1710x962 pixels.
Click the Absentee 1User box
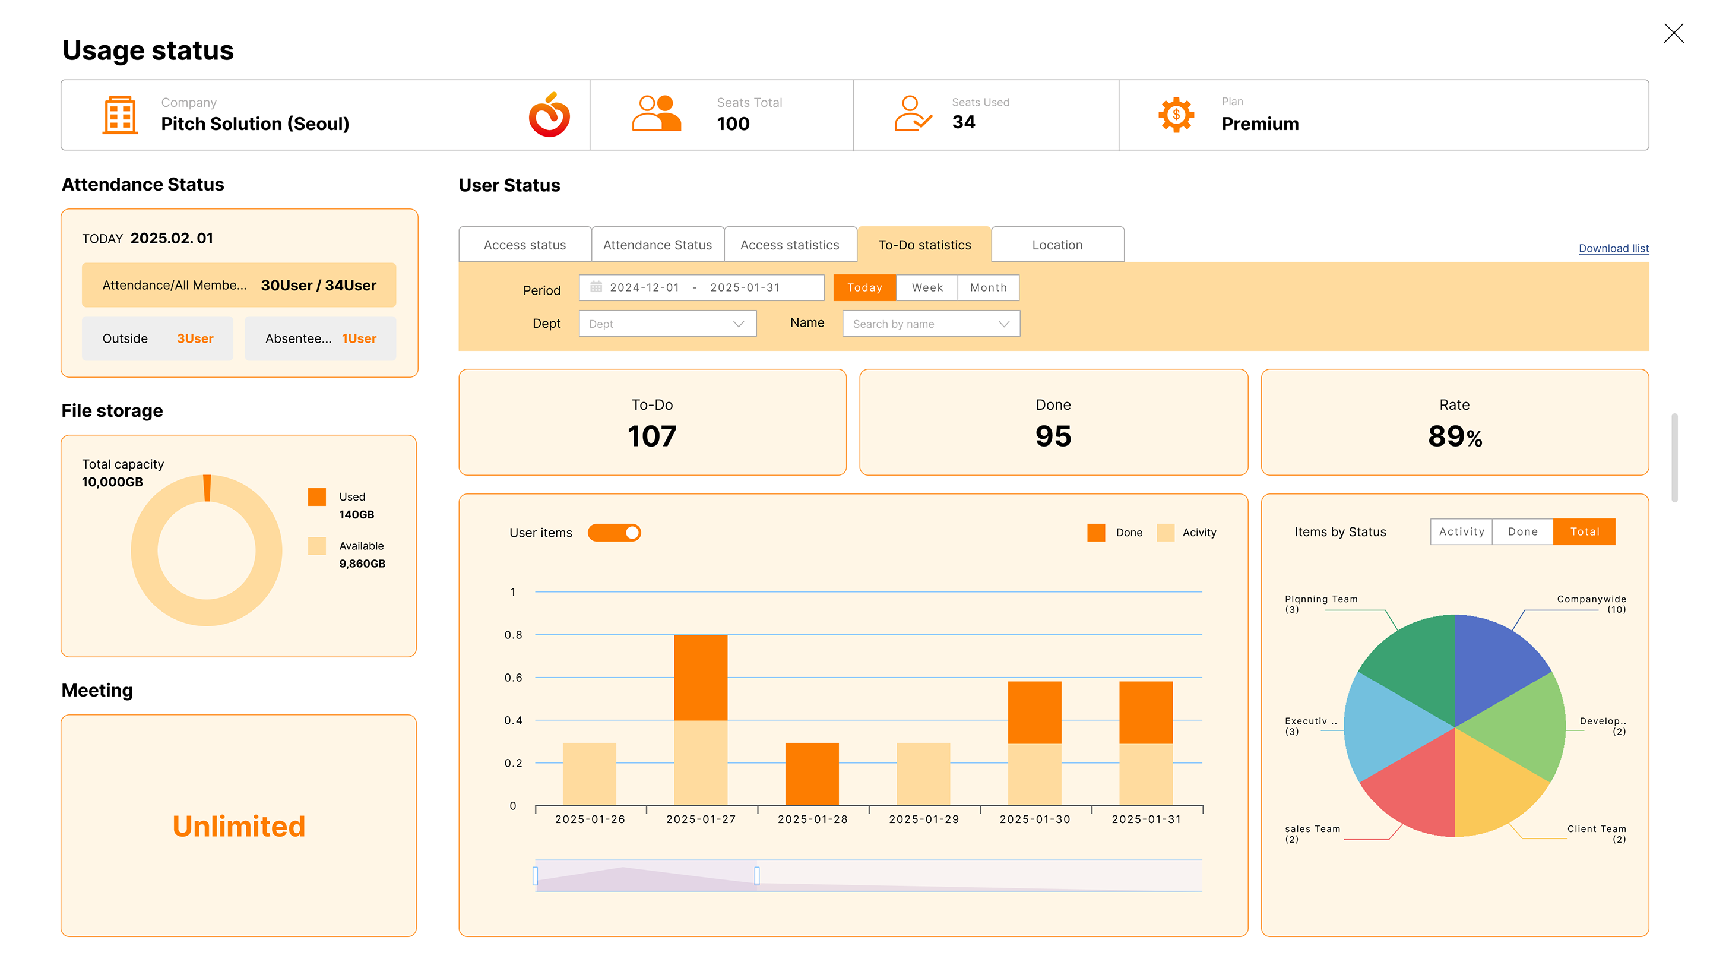coord(321,338)
